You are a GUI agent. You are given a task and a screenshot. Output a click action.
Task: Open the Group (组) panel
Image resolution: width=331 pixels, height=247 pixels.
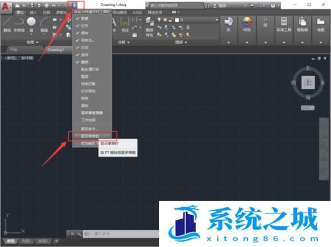point(265,23)
